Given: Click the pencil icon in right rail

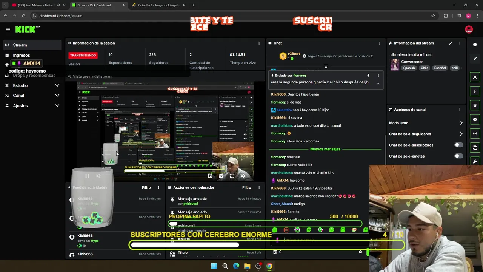Looking at the screenshot, I should click(x=475, y=59).
